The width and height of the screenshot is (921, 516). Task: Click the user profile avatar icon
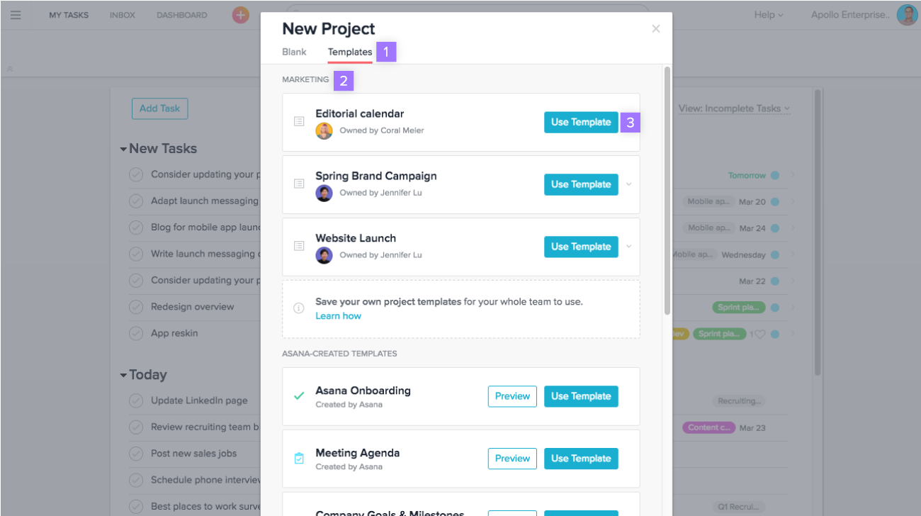point(907,15)
